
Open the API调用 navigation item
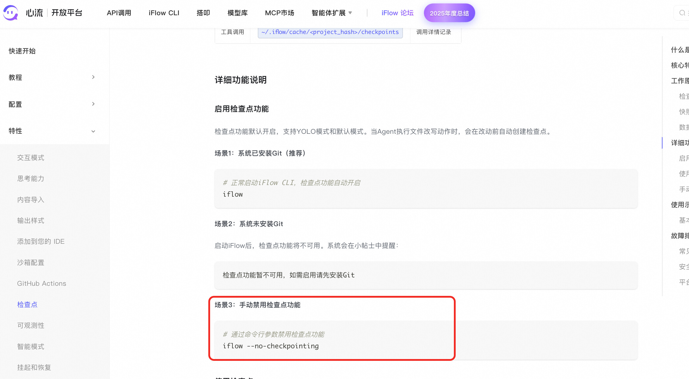click(x=119, y=13)
